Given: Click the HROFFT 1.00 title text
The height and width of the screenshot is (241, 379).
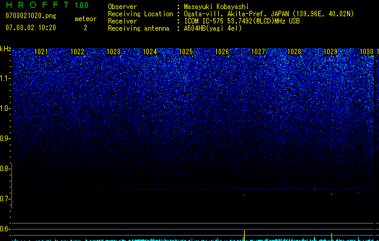Looking at the screenshot, I should 47,5.
